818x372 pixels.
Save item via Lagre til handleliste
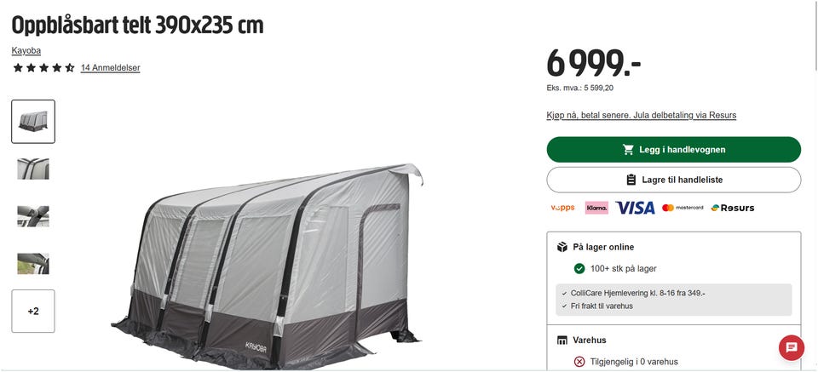tap(673, 180)
